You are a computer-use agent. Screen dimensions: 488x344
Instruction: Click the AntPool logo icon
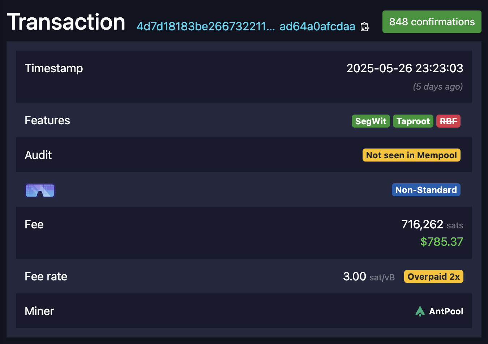point(420,311)
